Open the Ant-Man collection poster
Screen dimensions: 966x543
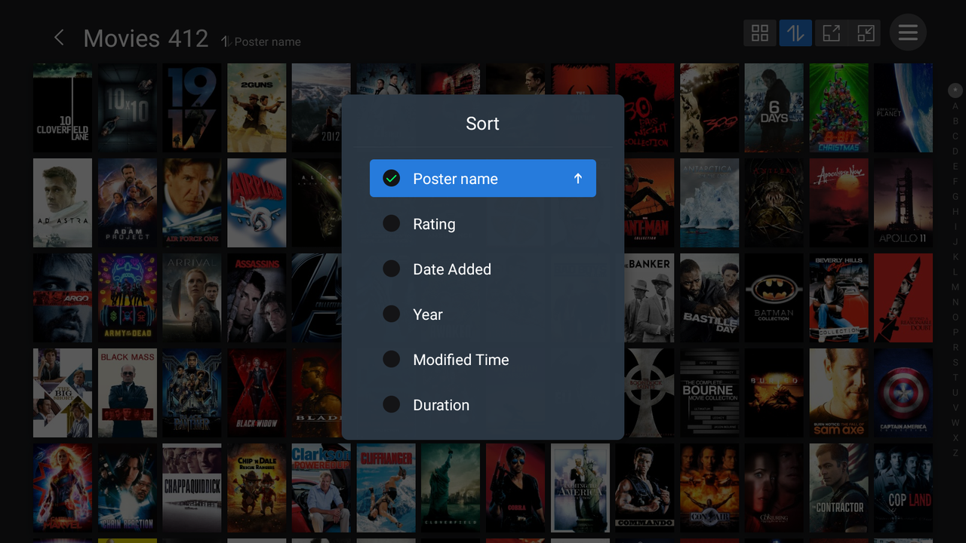649,203
